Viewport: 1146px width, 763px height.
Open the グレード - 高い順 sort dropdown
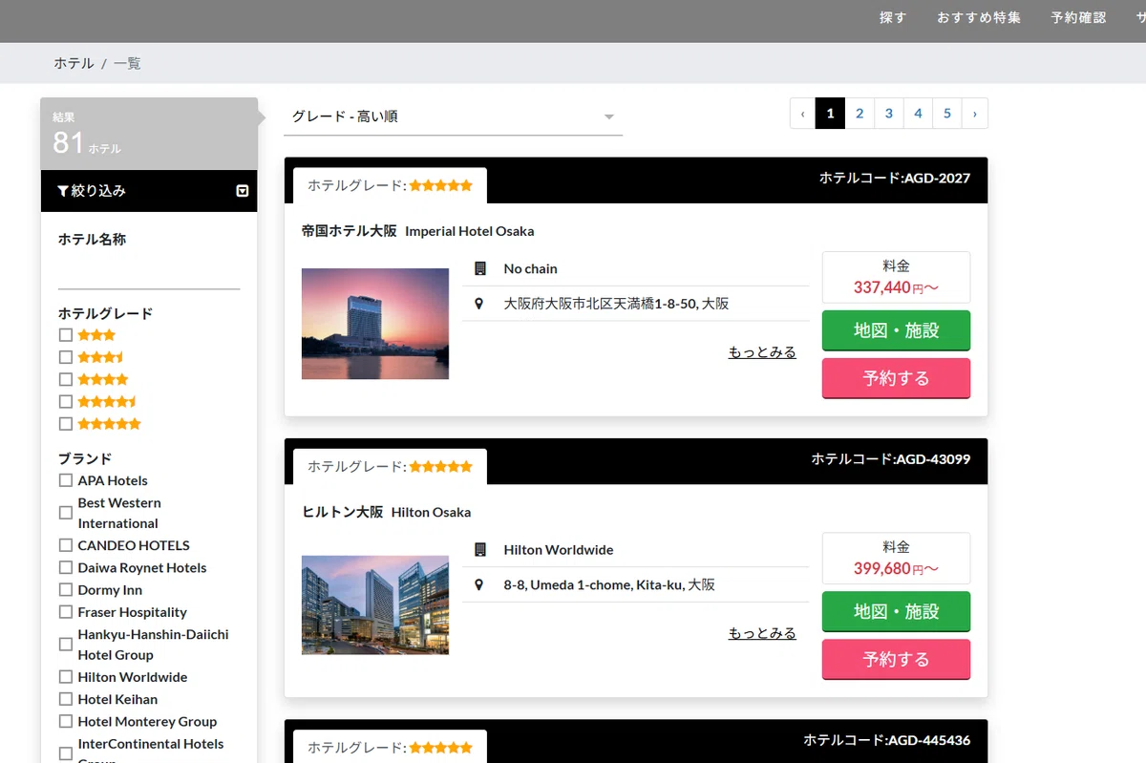pyautogui.click(x=454, y=117)
